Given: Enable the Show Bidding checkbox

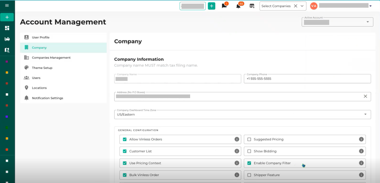Looking at the screenshot, I should (249, 151).
